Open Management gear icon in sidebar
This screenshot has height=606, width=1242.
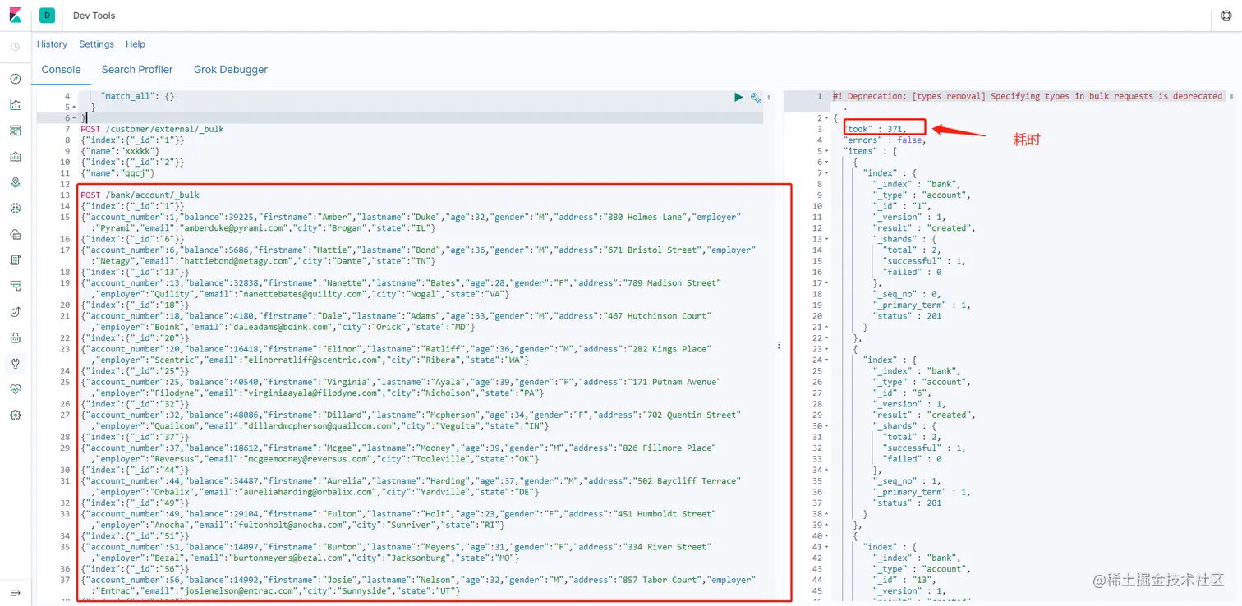(16, 415)
